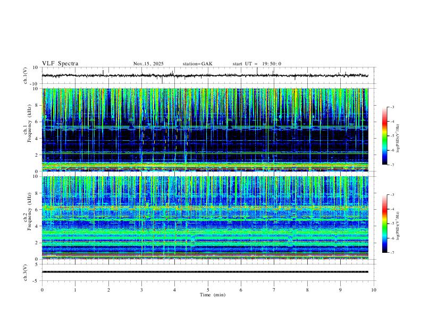Screen dimensions: 421x325
Task: Select the date "Nov.15, 2025"
Action: 148,64
